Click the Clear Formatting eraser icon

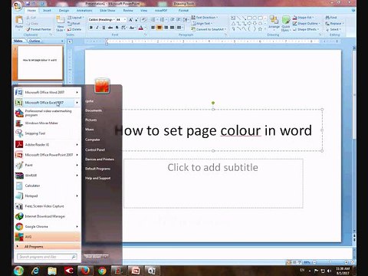pyautogui.click(x=143, y=20)
